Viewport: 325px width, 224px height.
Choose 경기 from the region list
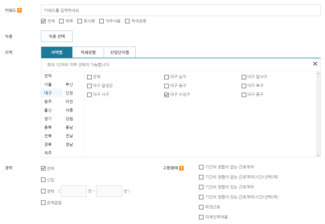48,119
